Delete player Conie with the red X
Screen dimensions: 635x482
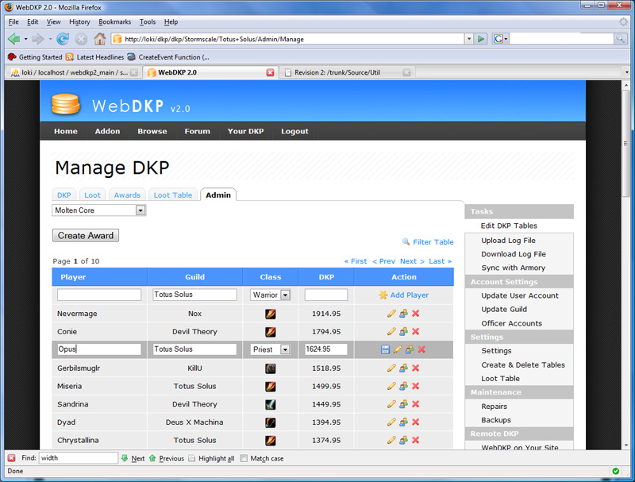tap(416, 332)
